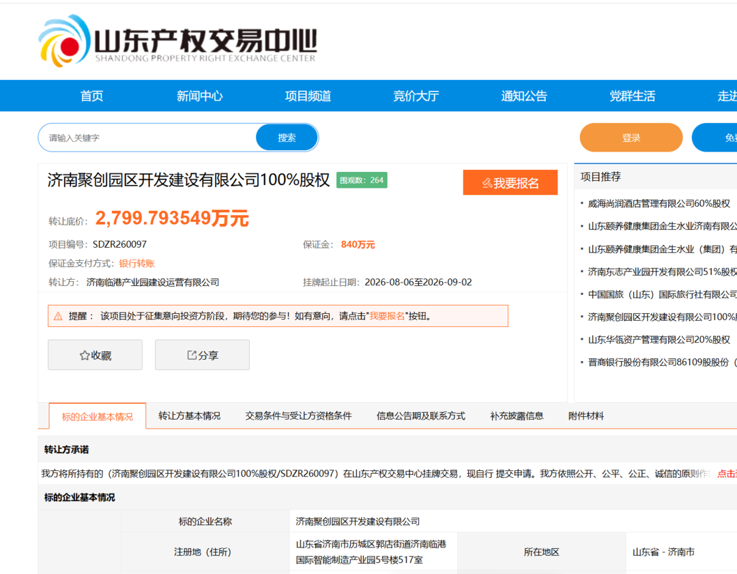Click the payment method 银行转账

click(136, 263)
